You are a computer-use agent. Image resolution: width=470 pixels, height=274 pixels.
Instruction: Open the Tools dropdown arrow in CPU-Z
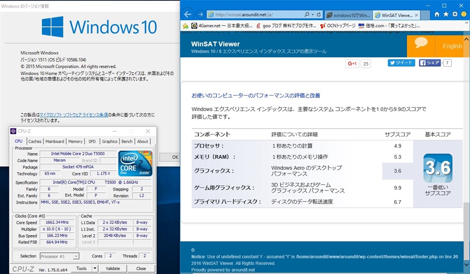pos(95,268)
